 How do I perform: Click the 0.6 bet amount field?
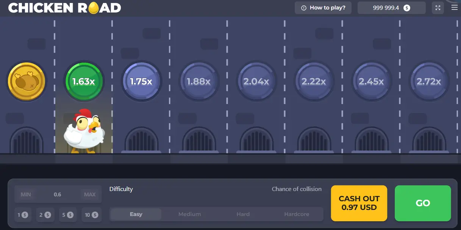click(x=58, y=194)
